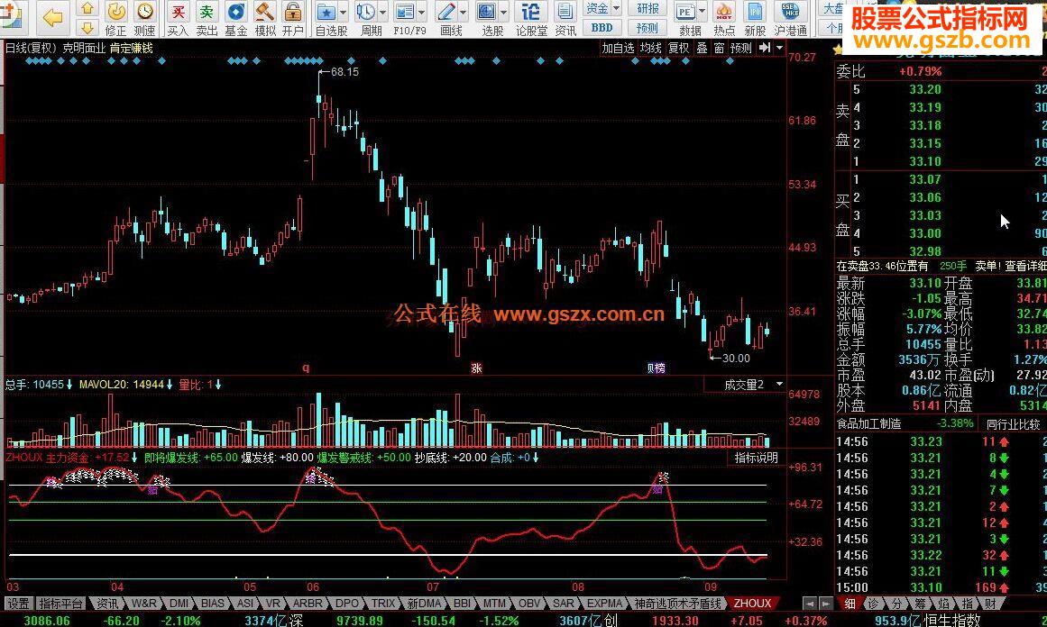The width and height of the screenshot is (1047, 627).
Task: Toggle the 窗 window option
Action: click(x=719, y=48)
